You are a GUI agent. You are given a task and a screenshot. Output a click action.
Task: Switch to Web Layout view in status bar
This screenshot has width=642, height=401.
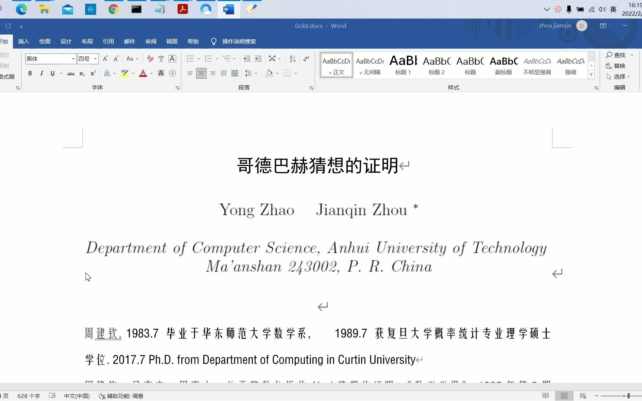point(583,396)
